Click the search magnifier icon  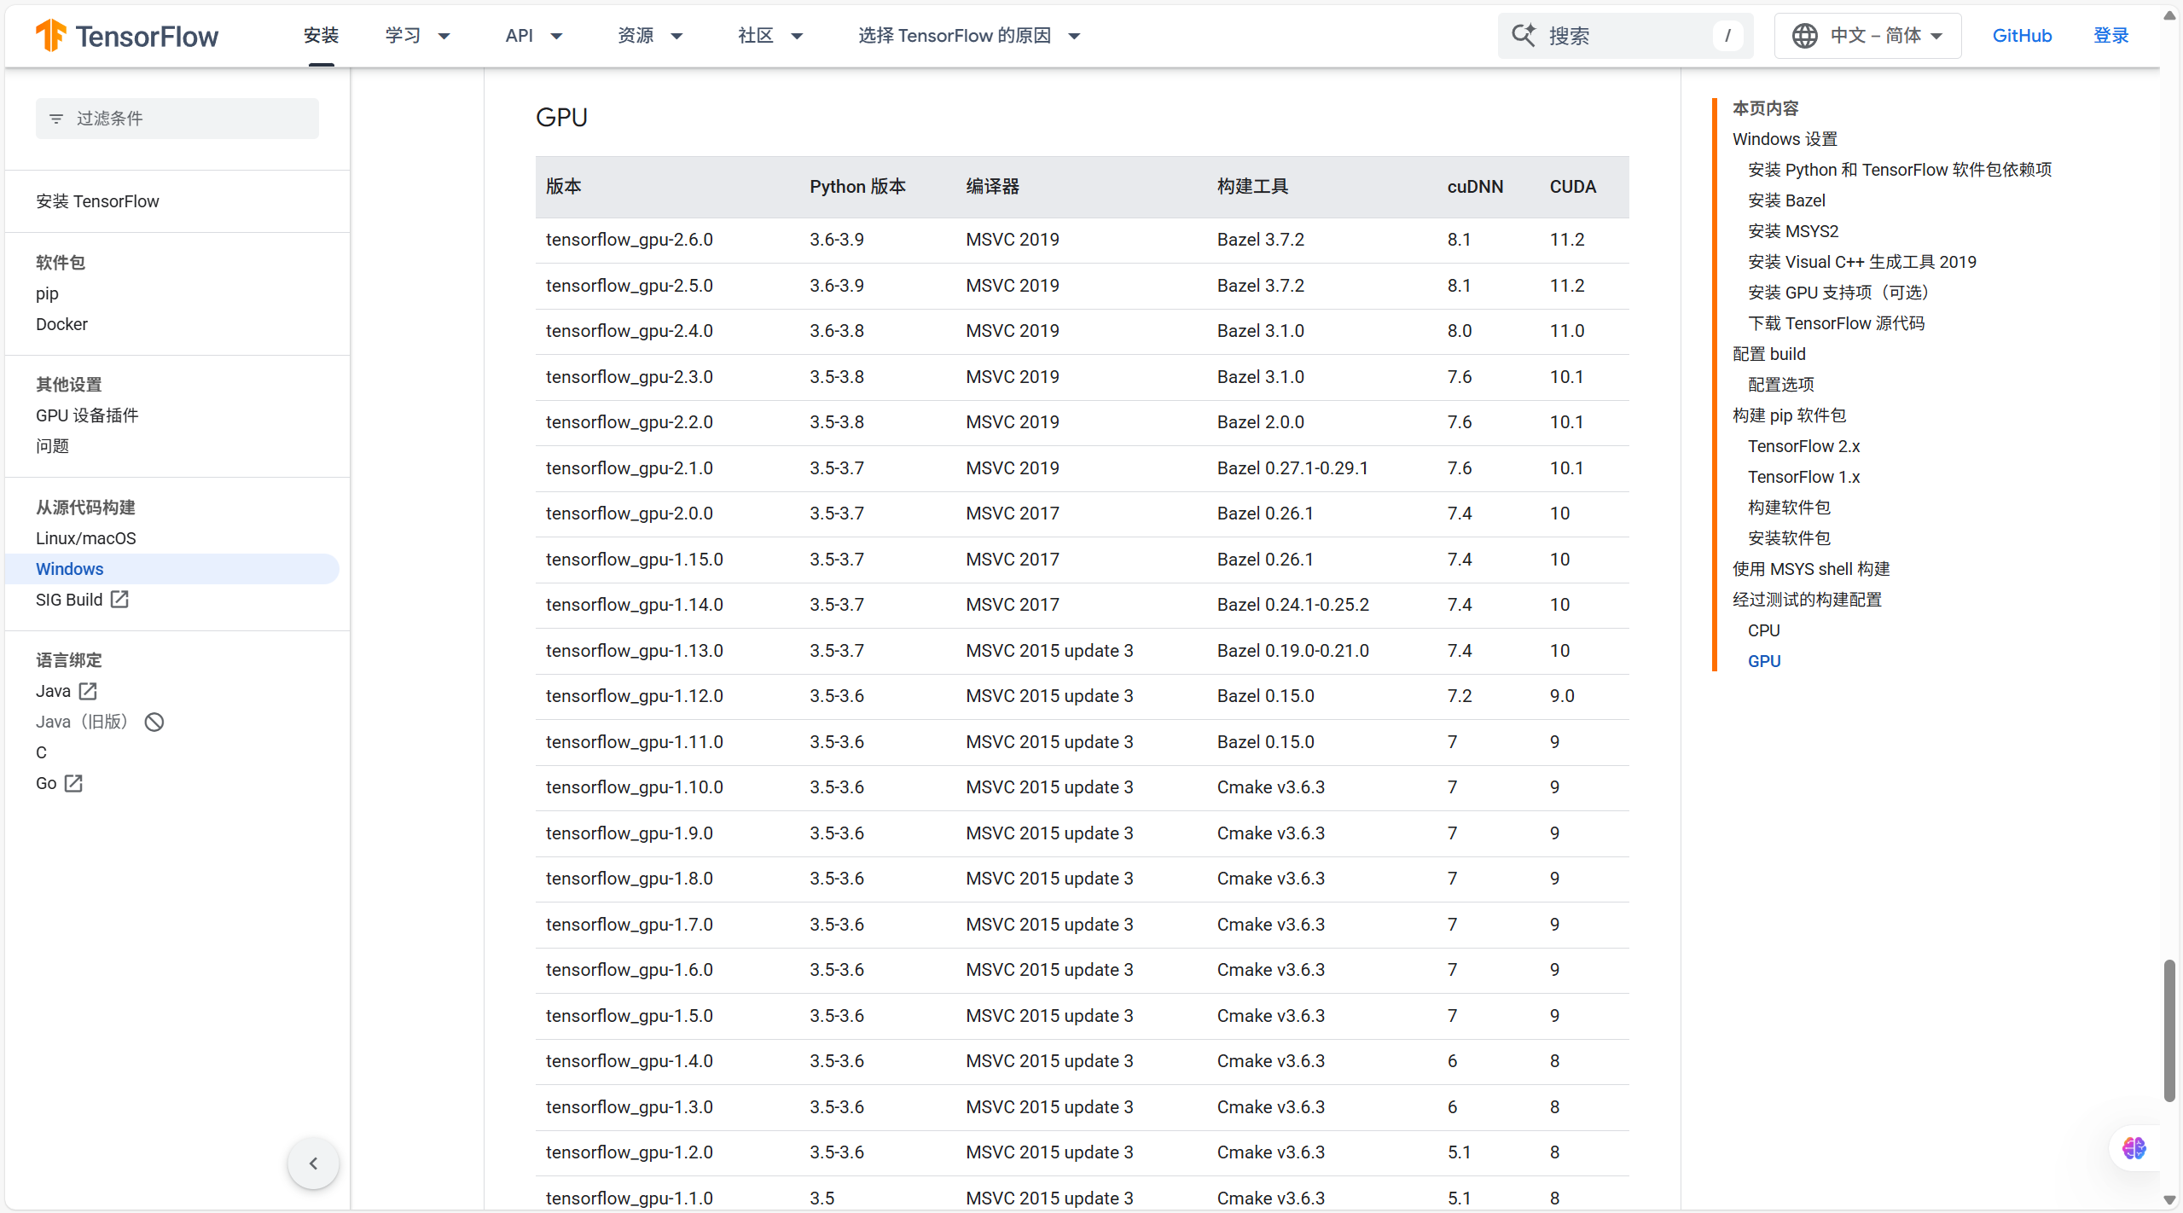(1524, 35)
